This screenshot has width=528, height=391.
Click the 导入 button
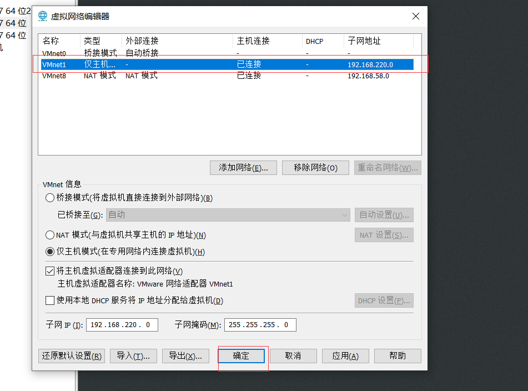coord(133,356)
